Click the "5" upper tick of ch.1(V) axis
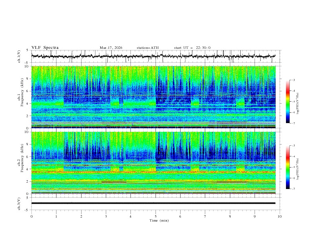 [x=27, y=50]
